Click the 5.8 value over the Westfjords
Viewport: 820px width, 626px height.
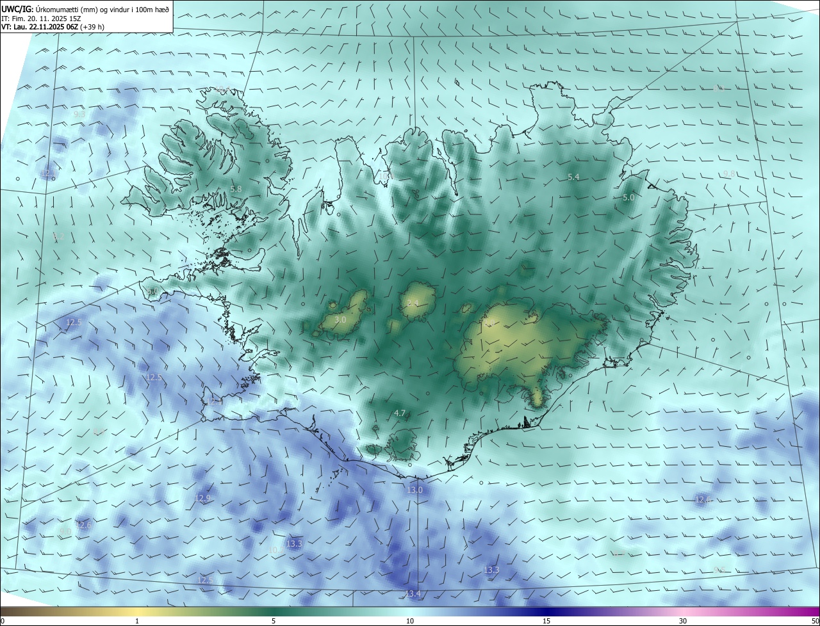pyautogui.click(x=236, y=189)
